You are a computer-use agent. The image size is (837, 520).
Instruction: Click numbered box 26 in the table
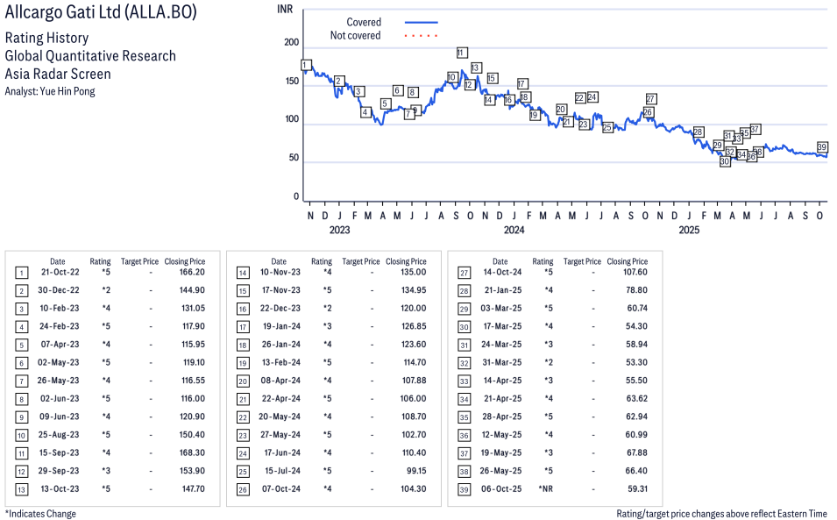(243, 488)
